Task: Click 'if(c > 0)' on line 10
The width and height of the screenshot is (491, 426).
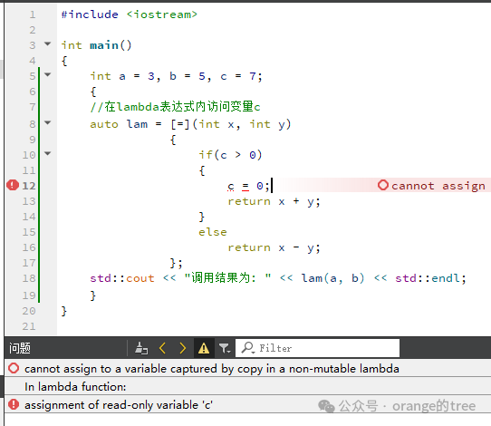Action: 230,155
